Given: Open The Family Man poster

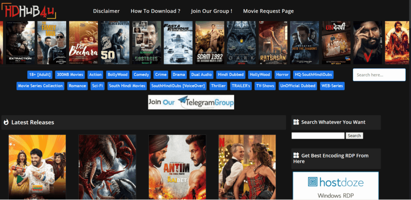Looking at the screenshot, I should (x=52, y=42).
